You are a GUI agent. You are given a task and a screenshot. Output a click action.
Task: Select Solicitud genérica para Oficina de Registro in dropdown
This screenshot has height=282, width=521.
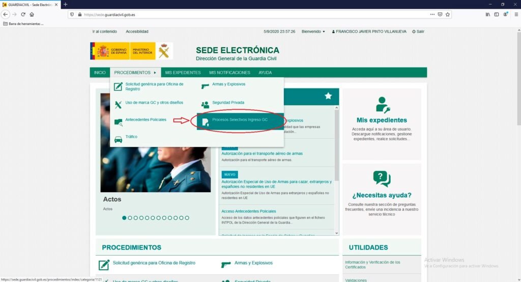pyautogui.click(x=154, y=86)
